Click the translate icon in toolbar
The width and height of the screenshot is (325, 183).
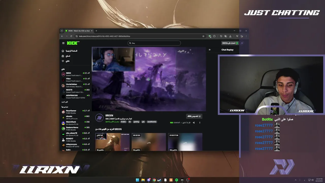tap(225, 36)
